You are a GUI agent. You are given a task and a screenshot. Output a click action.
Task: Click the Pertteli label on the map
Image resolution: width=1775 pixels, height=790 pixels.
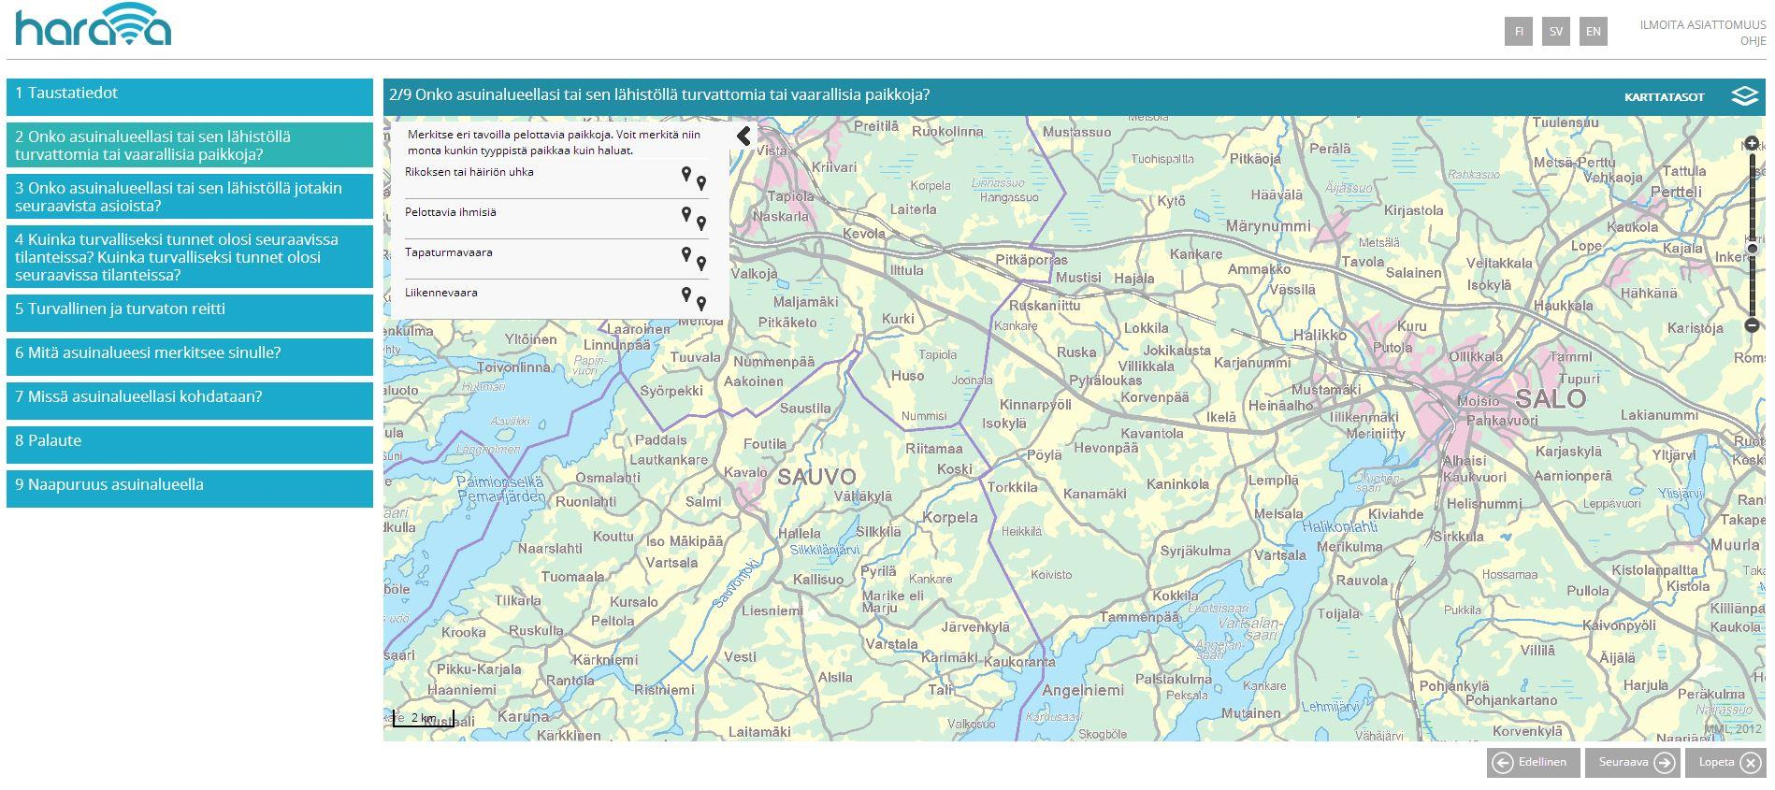(1677, 192)
